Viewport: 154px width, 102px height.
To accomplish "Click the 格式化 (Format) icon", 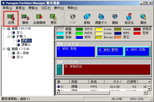I will [129, 17].
